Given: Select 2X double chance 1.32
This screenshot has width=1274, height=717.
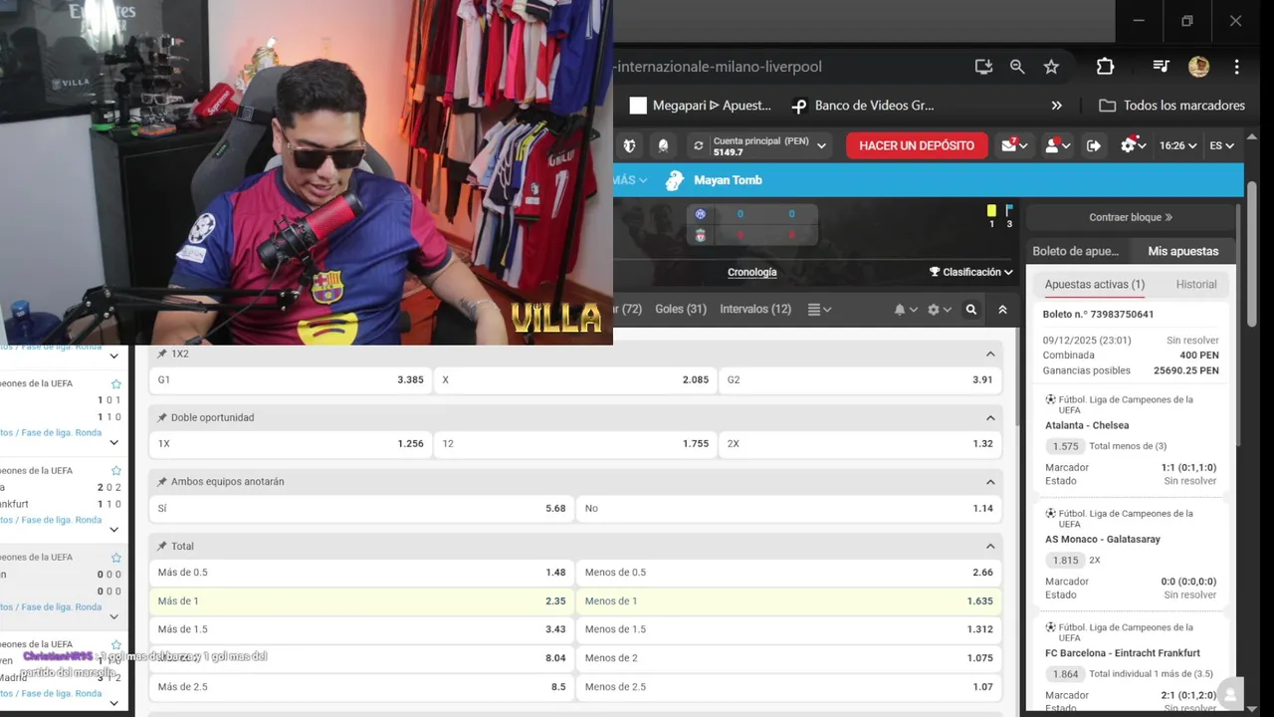Looking at the screenshot, I should click(x=860, y=444).
